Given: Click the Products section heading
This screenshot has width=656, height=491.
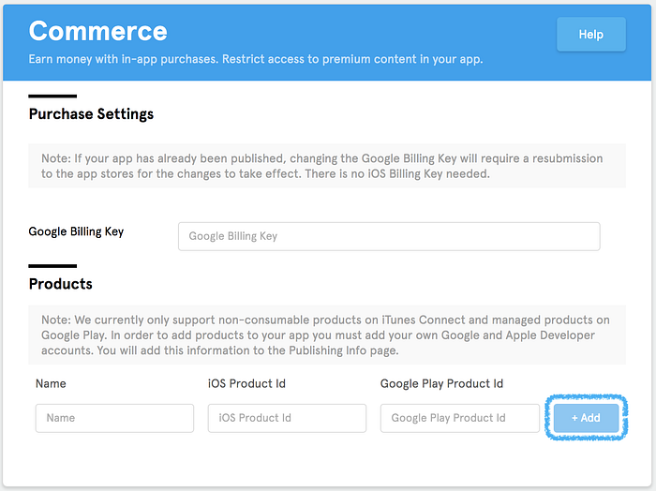Looking at the screenshot, I should [x=60, y=284].
